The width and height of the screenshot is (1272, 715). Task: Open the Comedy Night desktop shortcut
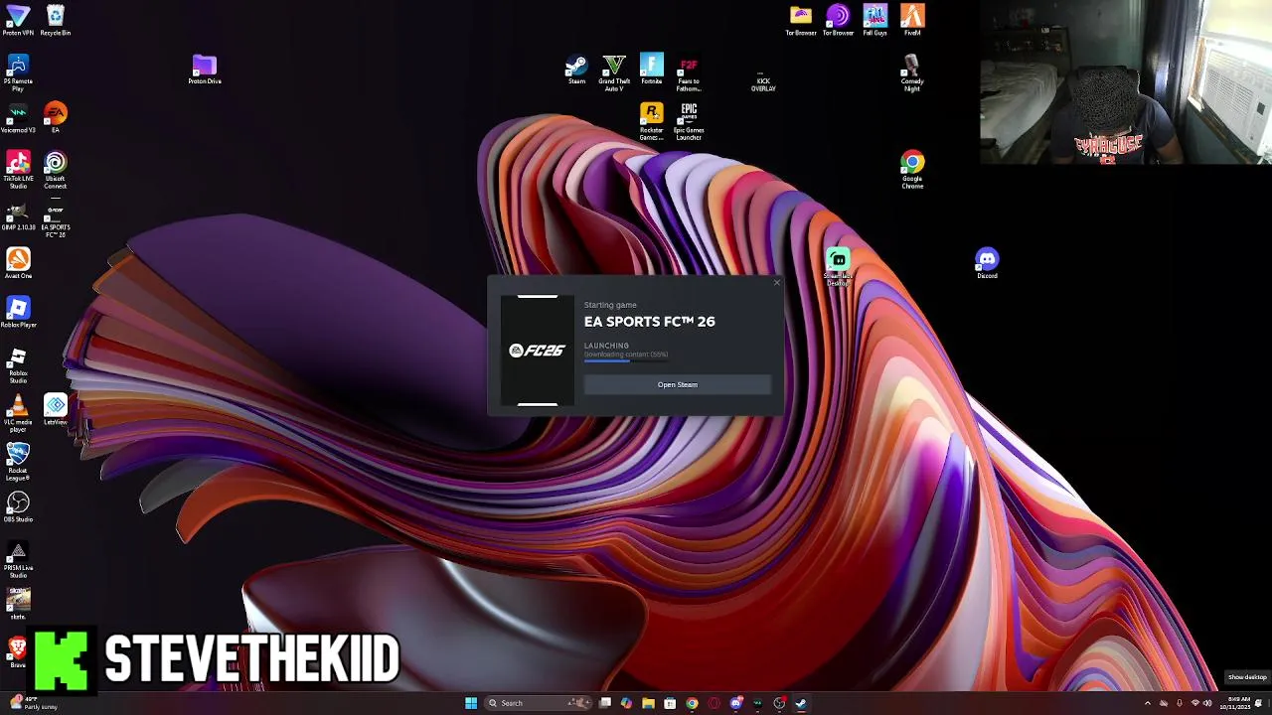click(912, 73)
